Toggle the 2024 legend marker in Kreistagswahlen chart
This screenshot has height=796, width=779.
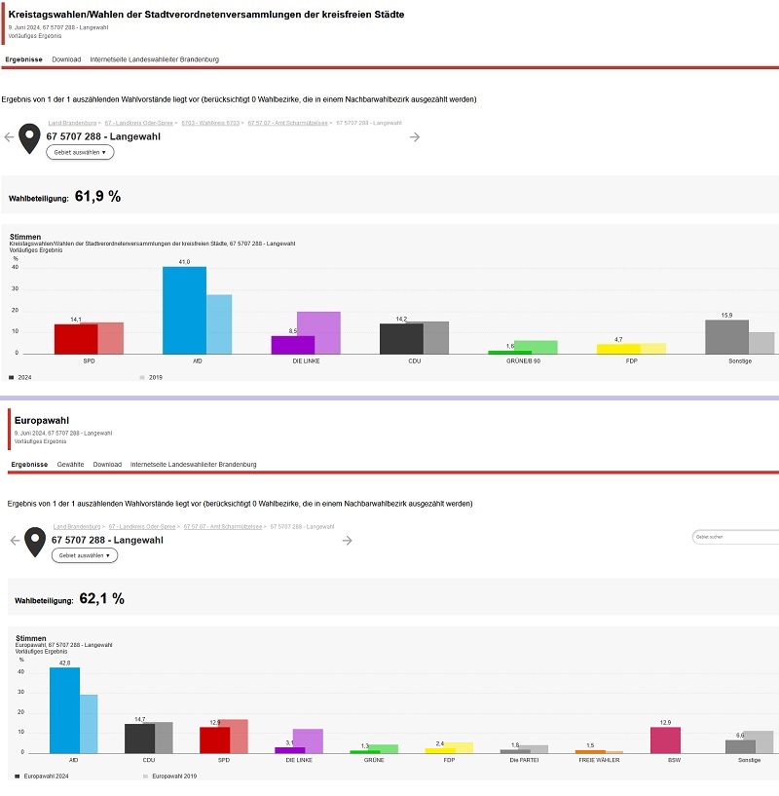[x=12, y=376]
